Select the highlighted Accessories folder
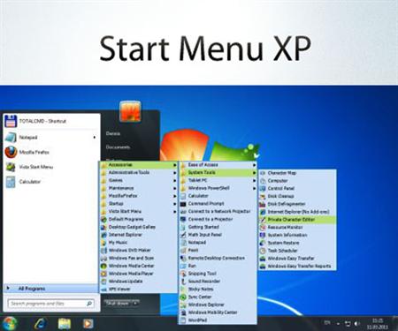The image size is (398, 331). pos(139,165)
